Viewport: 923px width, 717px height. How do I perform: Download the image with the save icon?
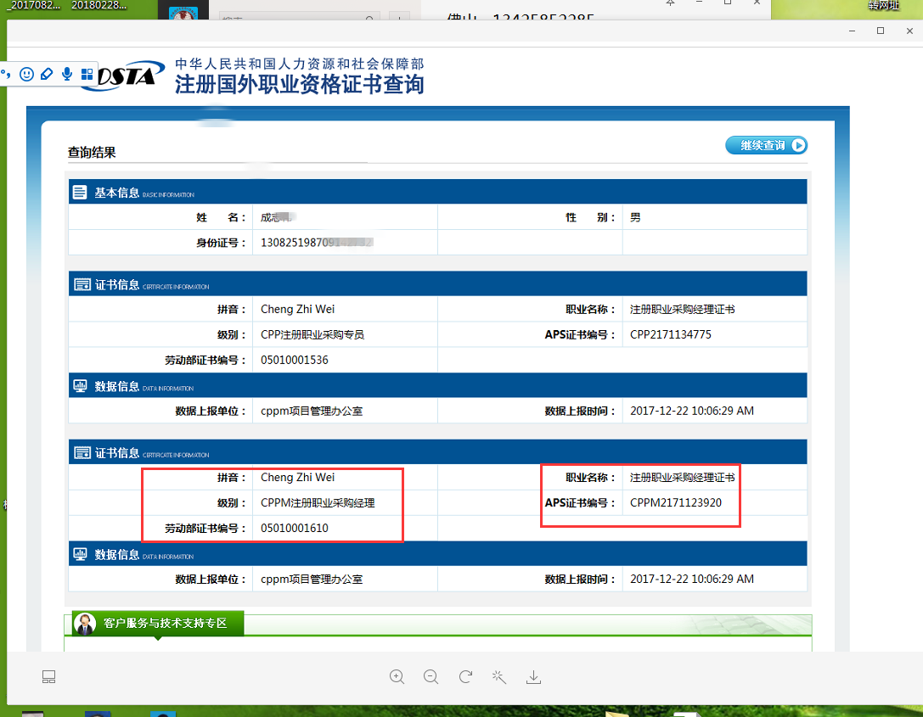coord(533,676)
